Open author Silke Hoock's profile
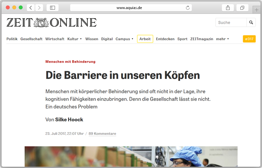The image size is (262, 168). click(x=69, y=120)
